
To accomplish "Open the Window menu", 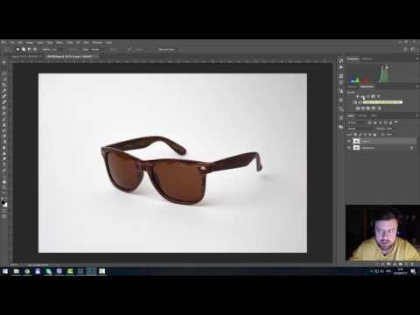I will (x=97, y=43).
